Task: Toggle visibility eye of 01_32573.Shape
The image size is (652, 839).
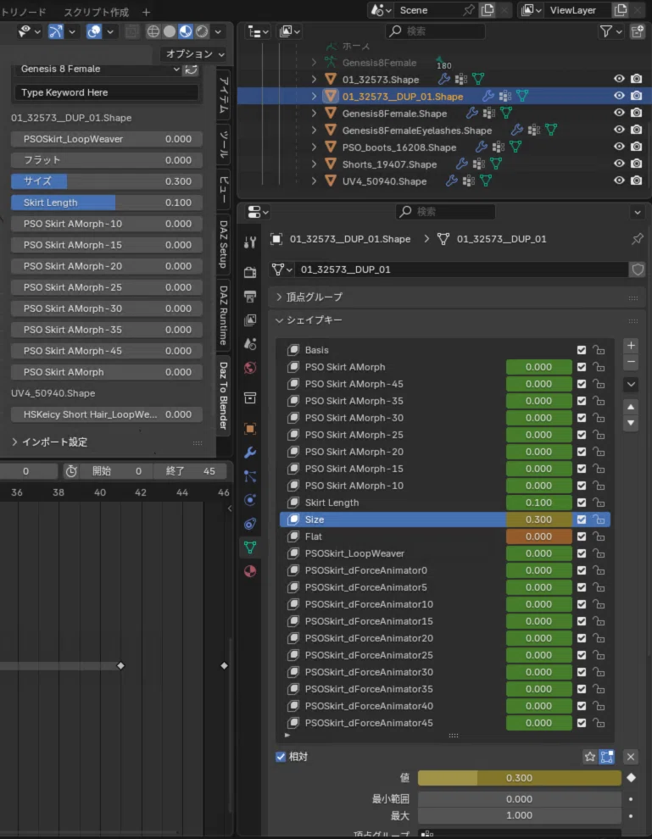Action: point(619,79)
